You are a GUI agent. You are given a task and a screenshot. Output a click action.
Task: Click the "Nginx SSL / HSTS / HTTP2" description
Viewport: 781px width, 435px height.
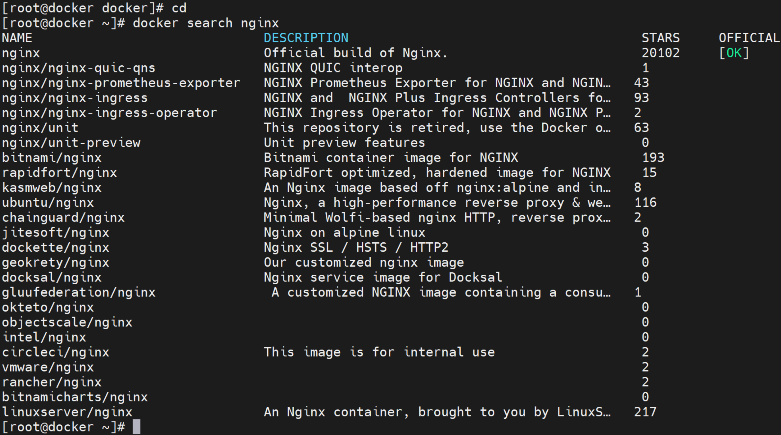pyautogui.click(x=356, y=247)
